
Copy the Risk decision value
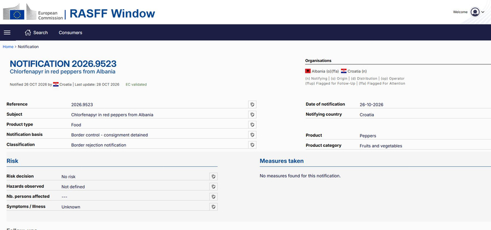pyautogui.click(x=213, y=177)
